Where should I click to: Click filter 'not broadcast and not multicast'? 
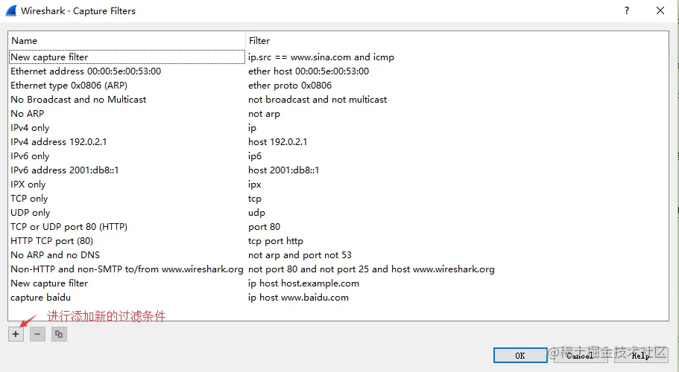318,100
